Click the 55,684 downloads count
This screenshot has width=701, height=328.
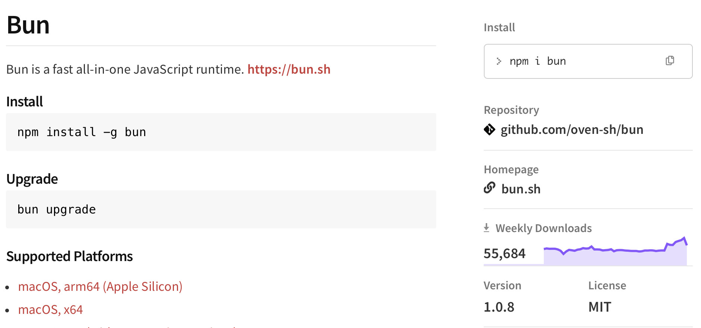[x=504, y=253]
